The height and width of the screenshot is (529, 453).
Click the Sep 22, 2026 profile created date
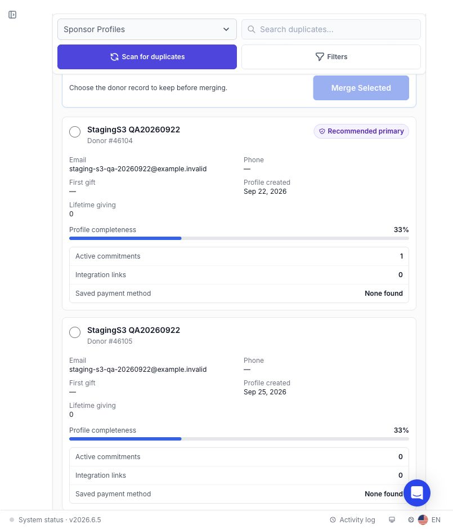(x=265, y=192)
